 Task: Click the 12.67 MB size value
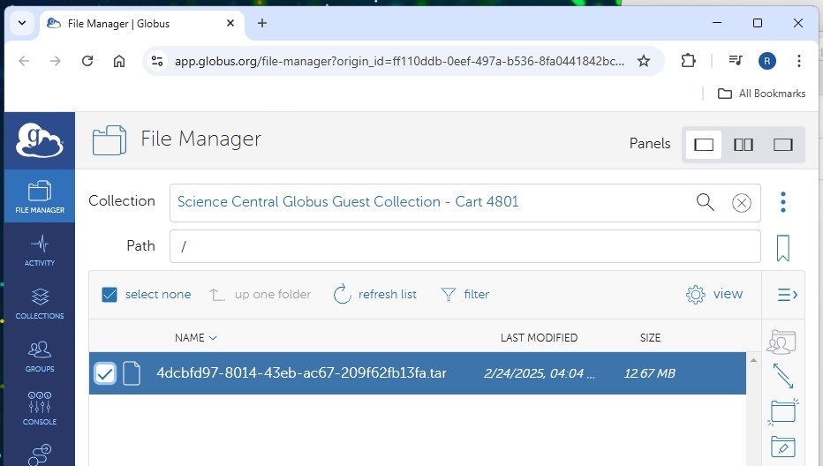(x=649, y=373)
